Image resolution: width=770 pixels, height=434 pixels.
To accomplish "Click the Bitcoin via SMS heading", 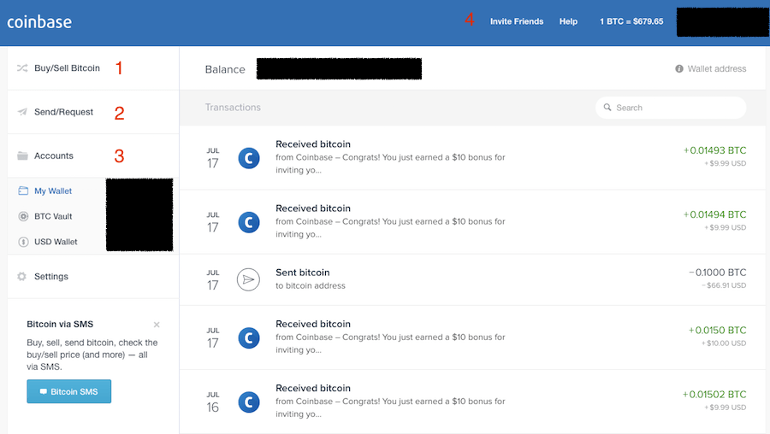I will click(60, 324).
